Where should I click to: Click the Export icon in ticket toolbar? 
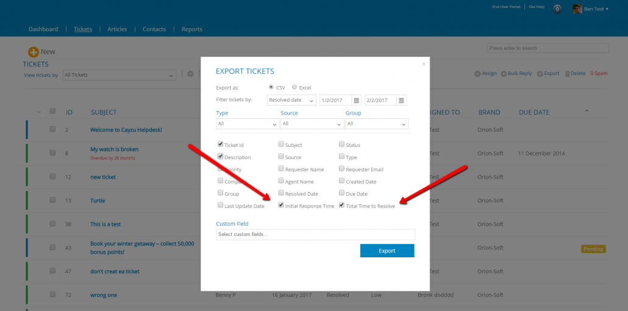click(x=540, y=74)
